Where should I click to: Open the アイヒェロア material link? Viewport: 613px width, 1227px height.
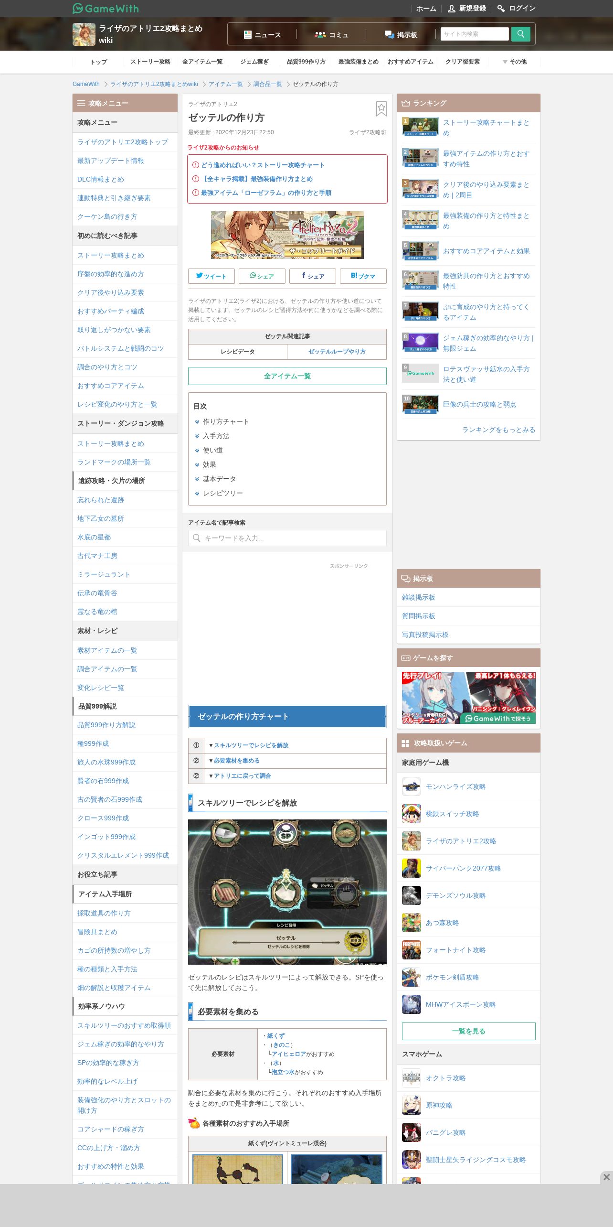pyautogui.click(x=289, y=1054)
